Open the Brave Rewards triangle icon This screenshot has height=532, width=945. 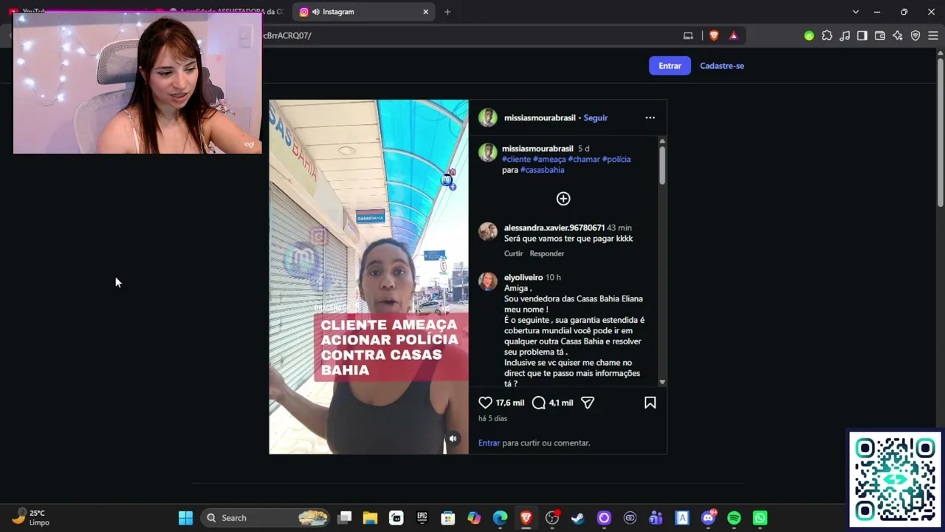[733, 35]
